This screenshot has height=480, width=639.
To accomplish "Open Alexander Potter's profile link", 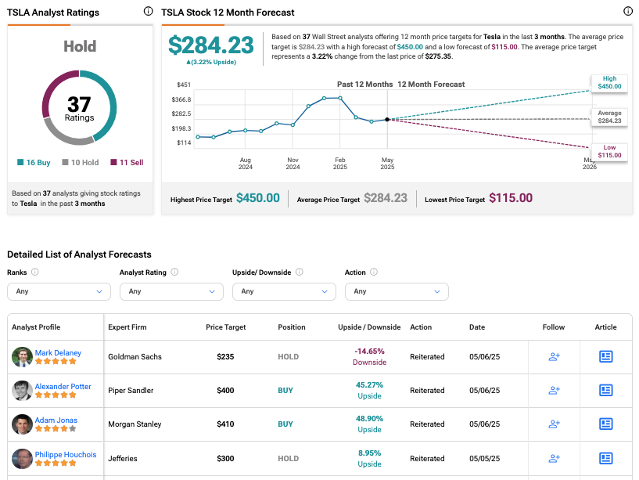I will pyautogui.click(x=63, y=387).
